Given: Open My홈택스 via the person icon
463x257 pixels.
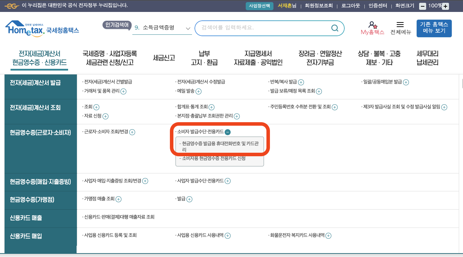Looking at the screenshot, I should [x=372, y=25].
